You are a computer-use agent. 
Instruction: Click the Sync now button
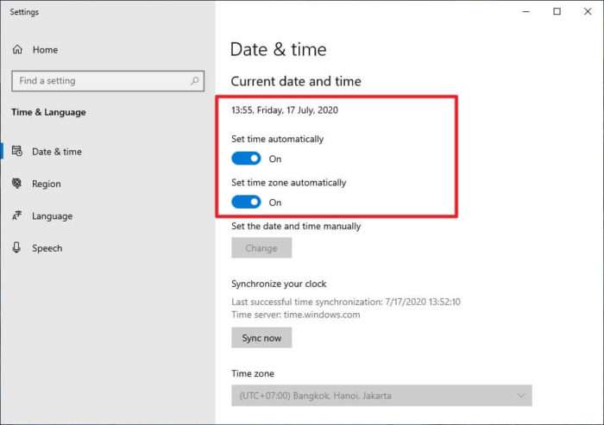pos(261,338)
